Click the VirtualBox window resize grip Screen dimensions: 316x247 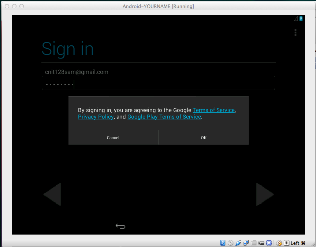[313, 244]
